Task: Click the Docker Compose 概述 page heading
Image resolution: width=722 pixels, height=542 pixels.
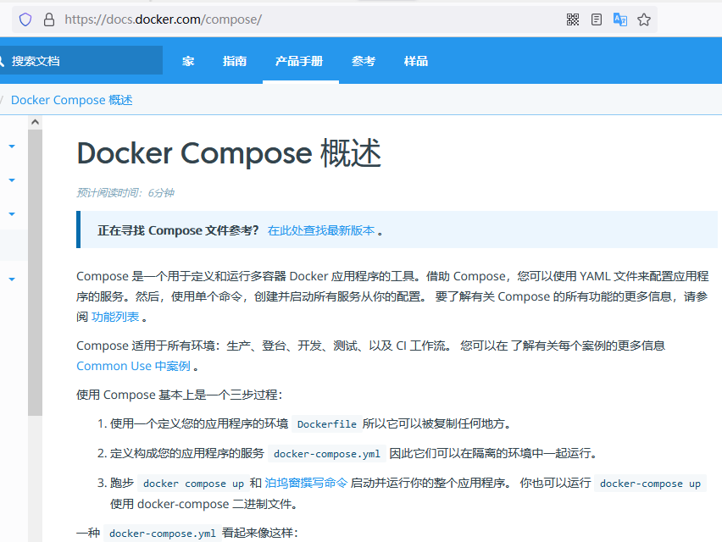Action: 229,152
